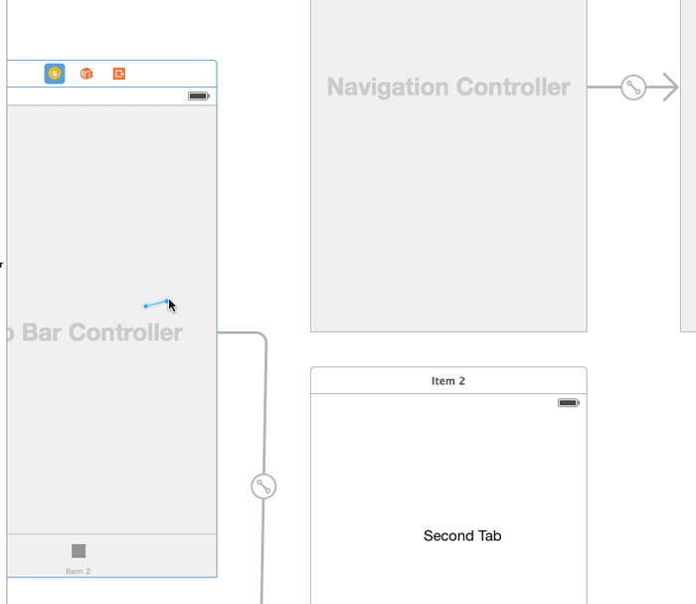Viewport: 696px width, 604px height.
Task: Click battery icon in the Item 2 scene
Action: coord(568,403)
